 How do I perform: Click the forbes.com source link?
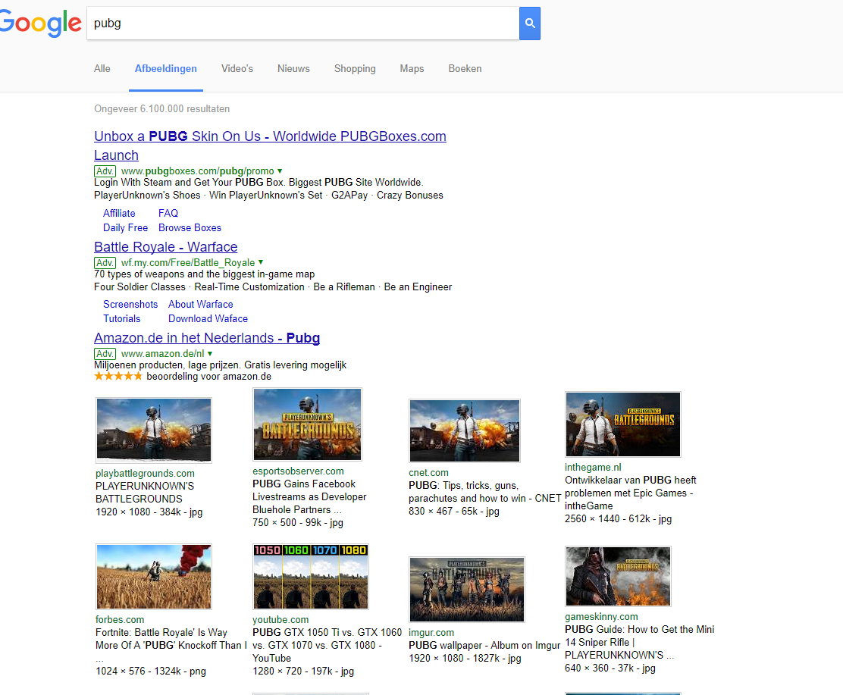120,620
